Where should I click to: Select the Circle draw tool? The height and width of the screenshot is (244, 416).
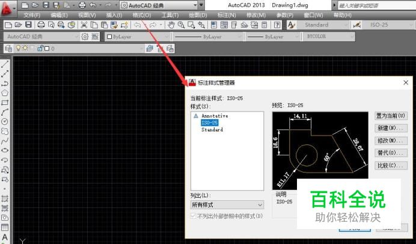(x=5, y=122)
